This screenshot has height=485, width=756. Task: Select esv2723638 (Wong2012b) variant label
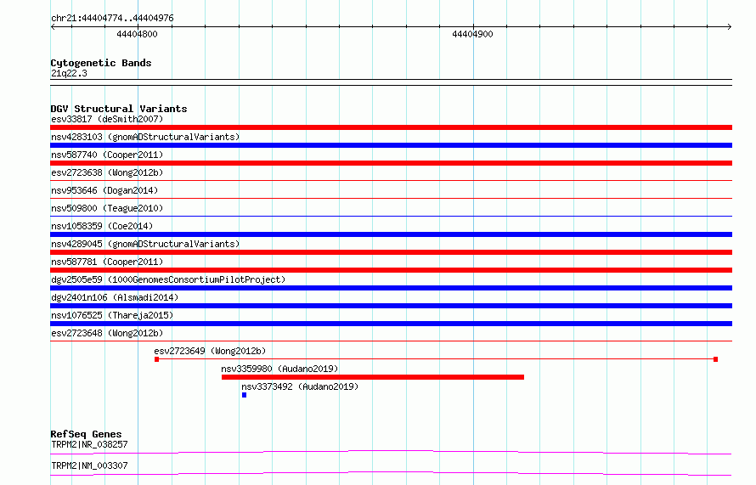[107, 172]
